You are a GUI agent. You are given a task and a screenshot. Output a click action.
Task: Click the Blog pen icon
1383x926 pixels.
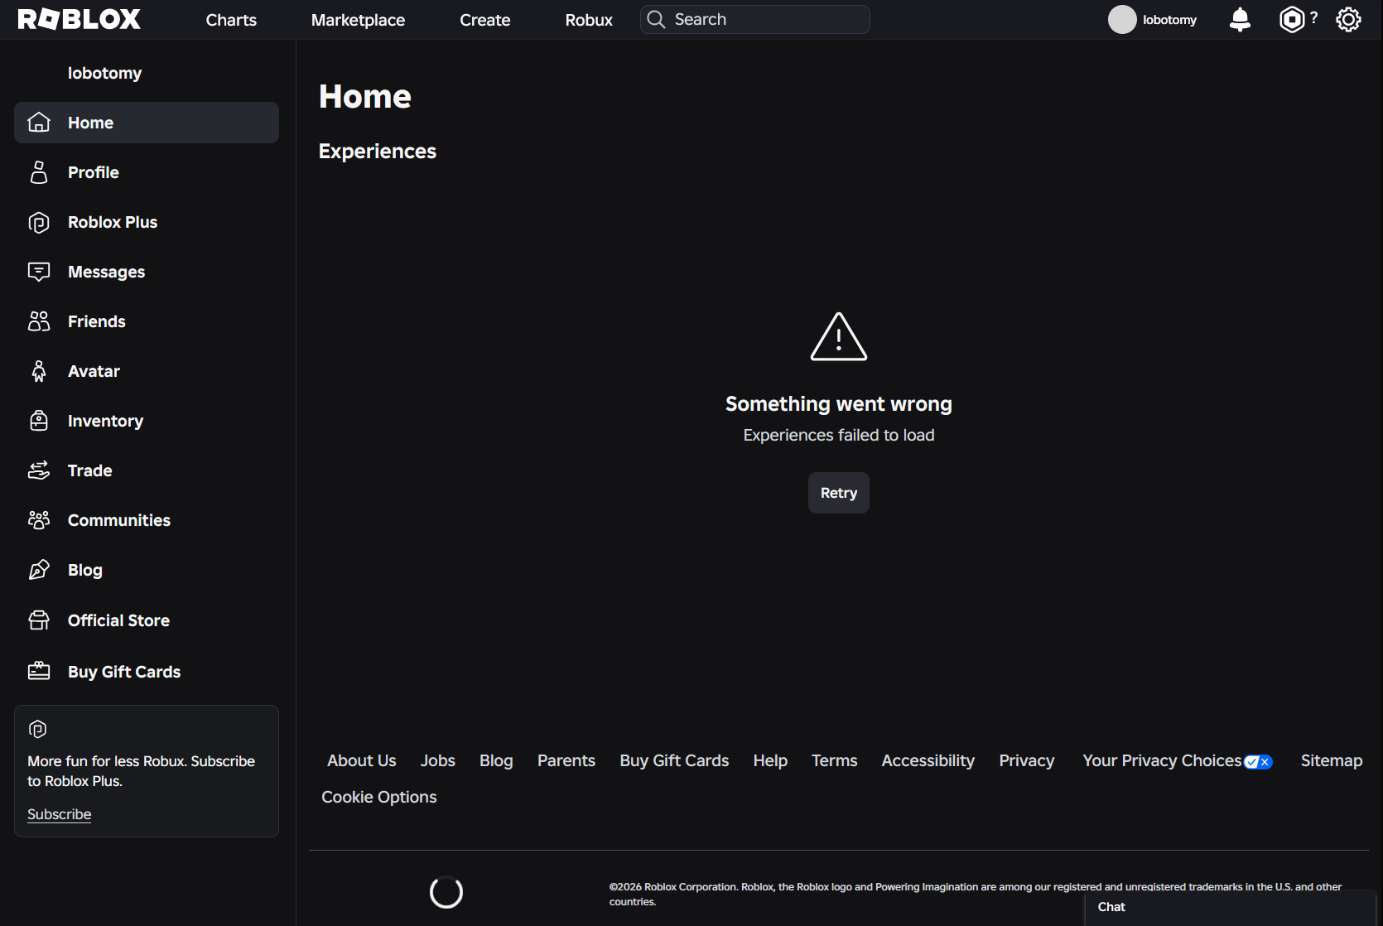[39, 570]
